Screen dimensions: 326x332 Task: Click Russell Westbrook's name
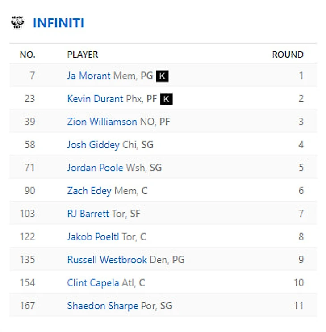(x=107, y=260)
